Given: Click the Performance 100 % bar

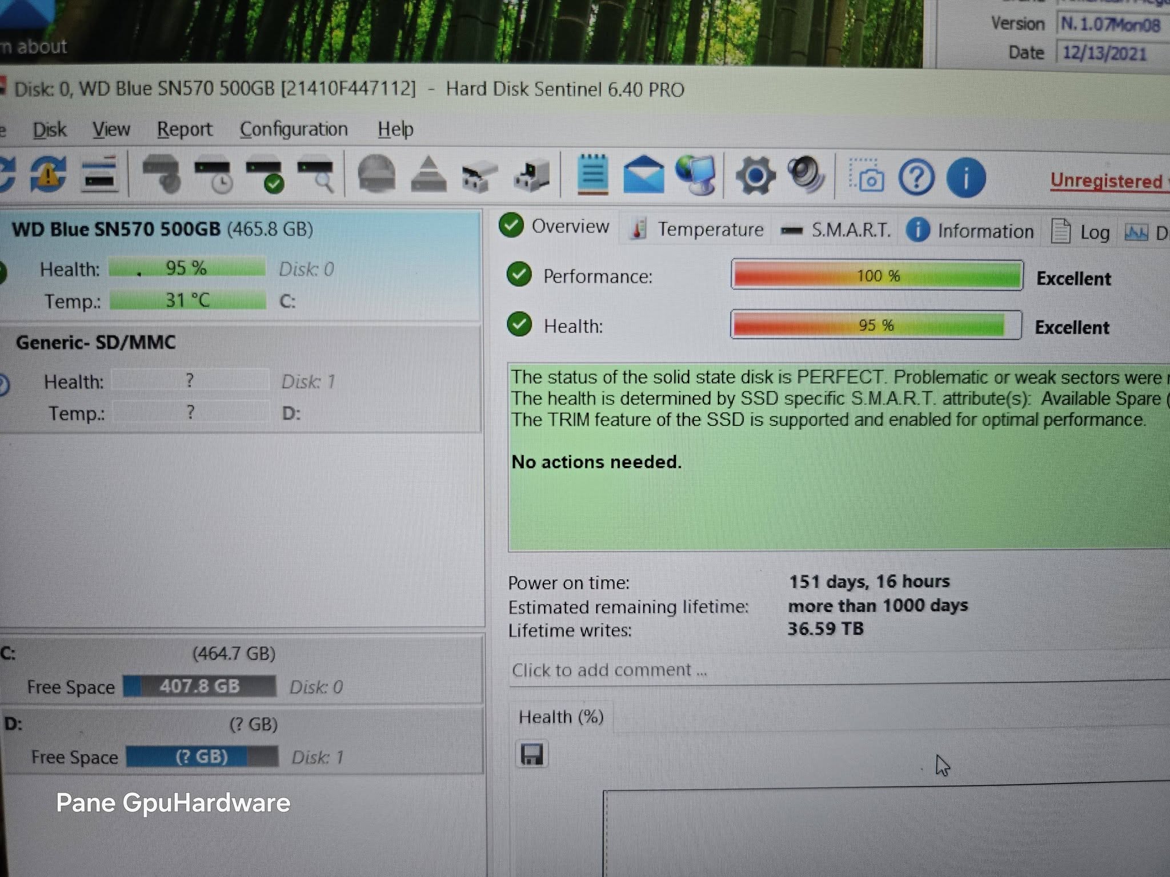Looking at the screenshot, I should tap(877, 276).
